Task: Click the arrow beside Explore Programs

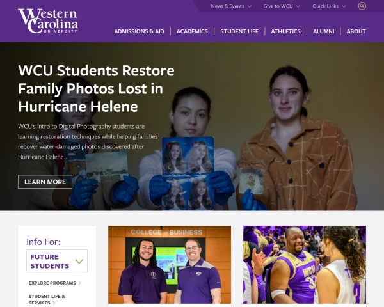Action: click(80, 283)
